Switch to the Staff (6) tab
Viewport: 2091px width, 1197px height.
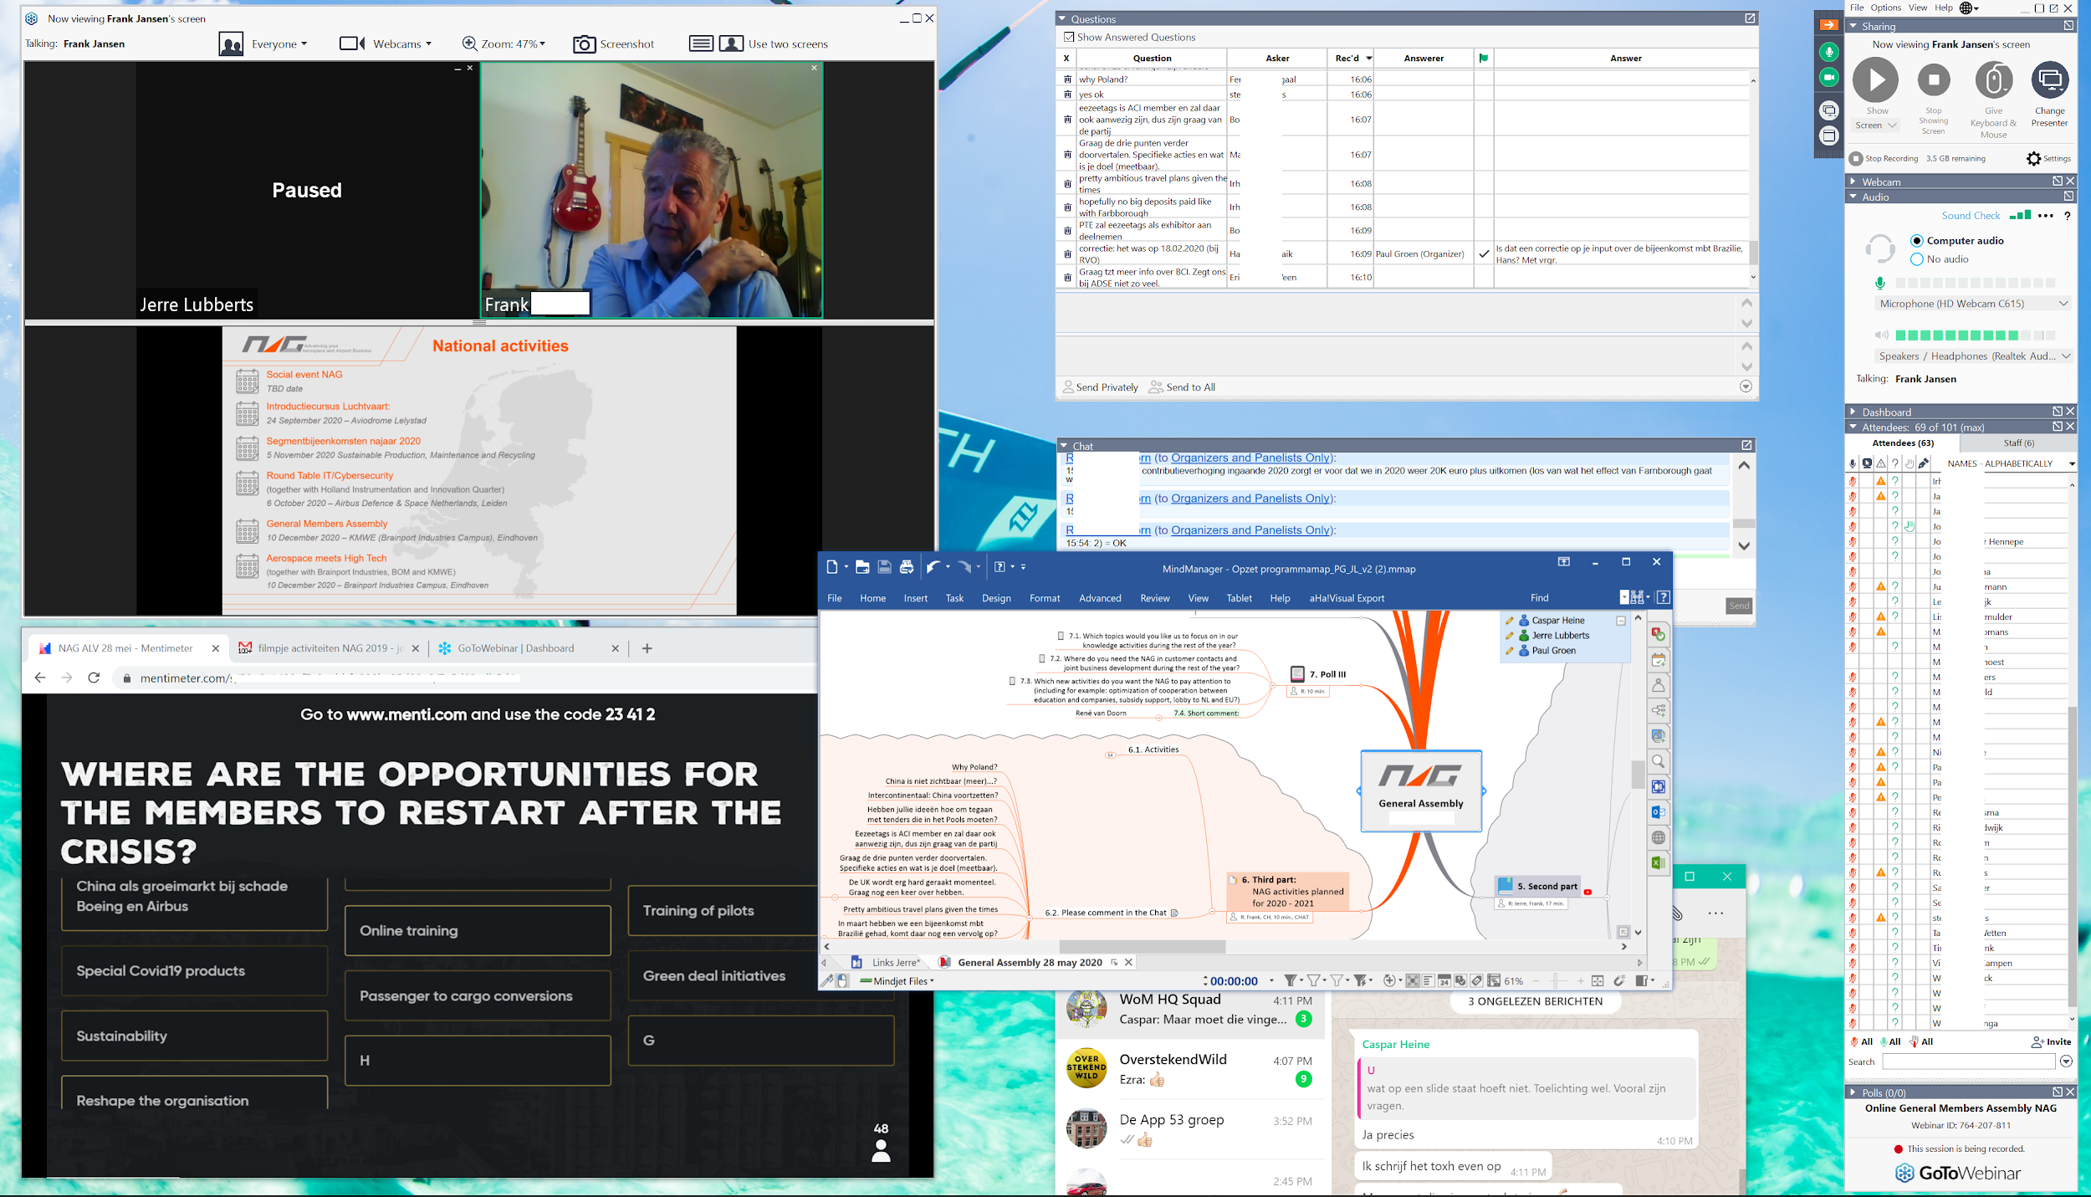tap(2018, 443)
